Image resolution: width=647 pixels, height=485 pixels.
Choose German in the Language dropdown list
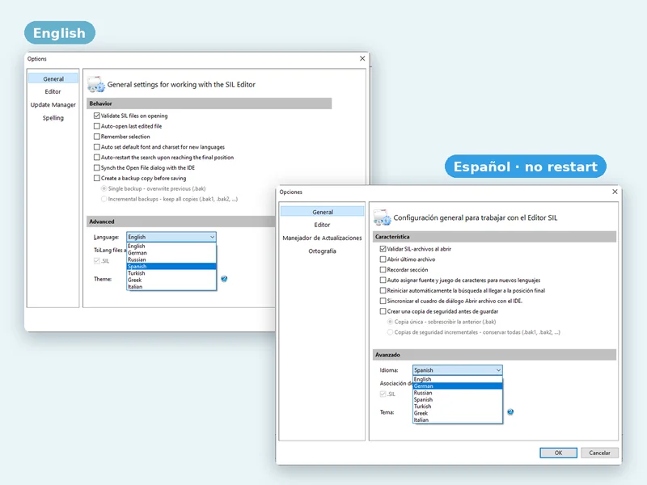pyautogui.click(x=171, y=253)
